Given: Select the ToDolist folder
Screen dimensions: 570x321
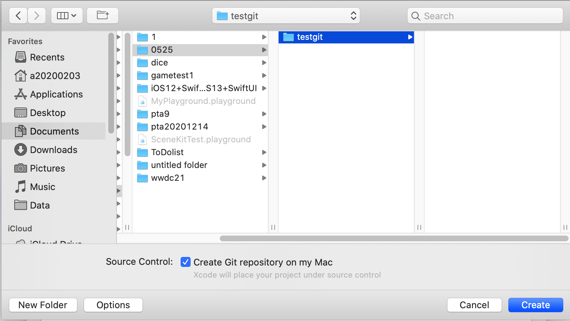Looking at the screenshot, I should 200,152.
